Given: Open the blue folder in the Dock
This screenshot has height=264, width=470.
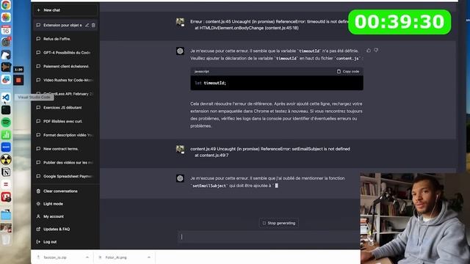Looking at the screenshot, I should tap(6, 215).
